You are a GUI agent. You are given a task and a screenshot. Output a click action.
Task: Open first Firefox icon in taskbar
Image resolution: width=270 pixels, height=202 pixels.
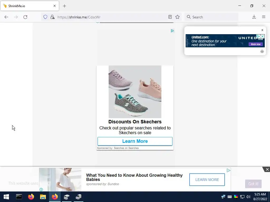(x=31, y=197)
